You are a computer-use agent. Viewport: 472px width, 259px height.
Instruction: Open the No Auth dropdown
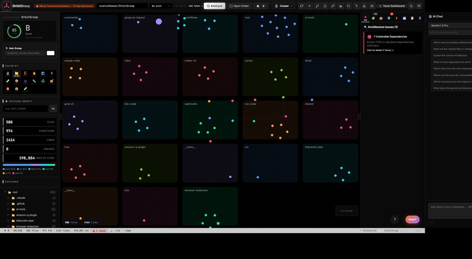[x=161, y=6]
